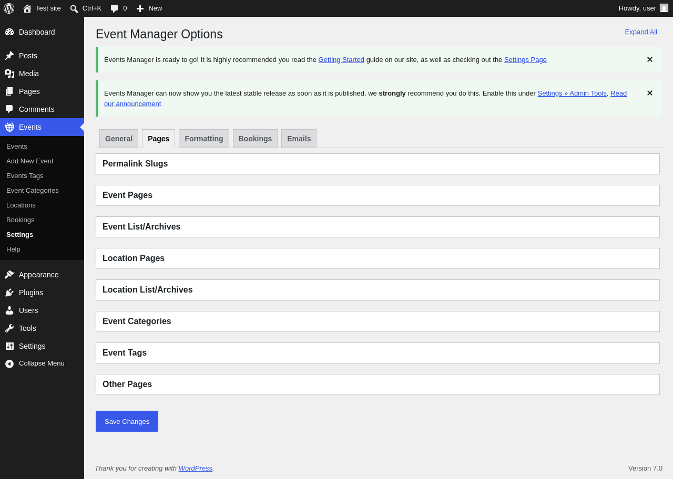Click the Appearance brush icon
Viewport: 673px width, 479px height.
point(9,275)
